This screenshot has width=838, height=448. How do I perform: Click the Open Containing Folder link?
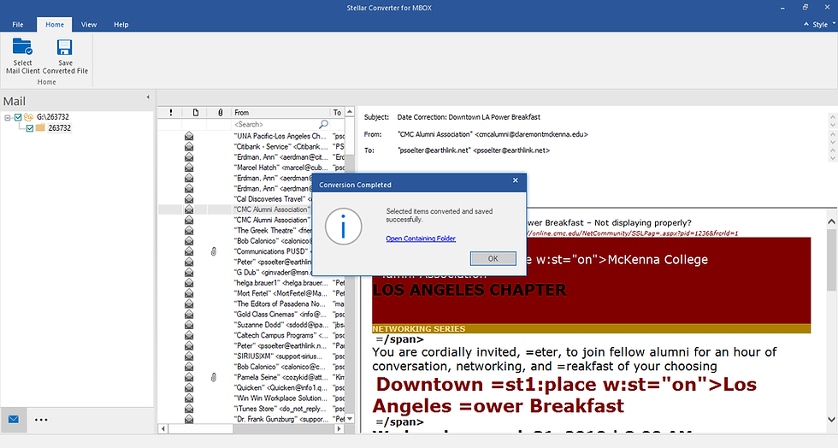click(x=421, y=239)
